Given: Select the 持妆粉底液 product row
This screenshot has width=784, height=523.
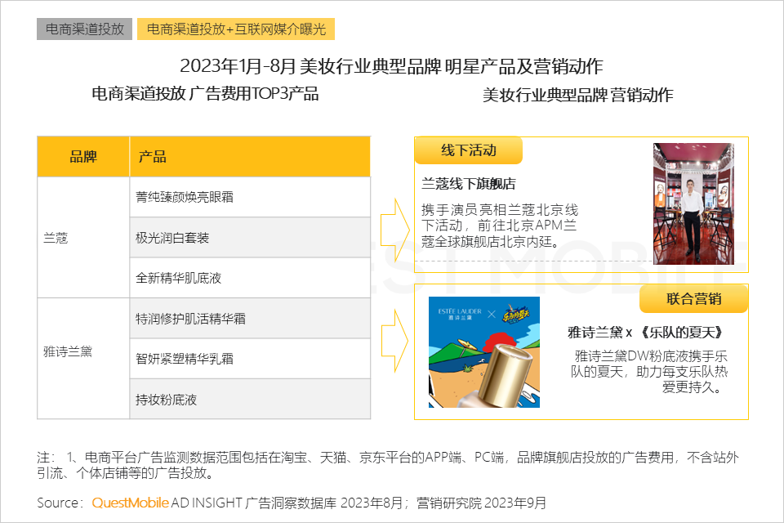Looking at the screenshot, I should (x=249, y=400).
